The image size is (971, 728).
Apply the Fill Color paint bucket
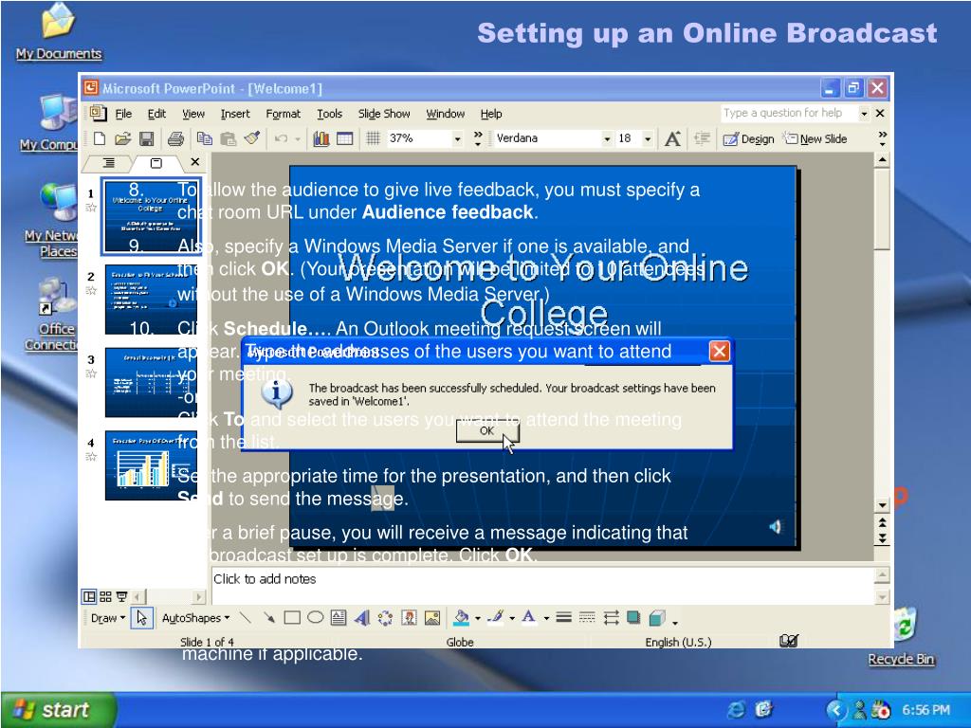(x=462, y=617)
